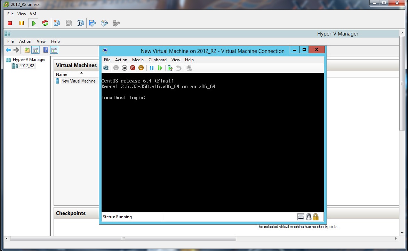408x251 pixels.
Task: Click the gray forward arrow in Hyper-V Manager
Action: [x=16, y=50]
